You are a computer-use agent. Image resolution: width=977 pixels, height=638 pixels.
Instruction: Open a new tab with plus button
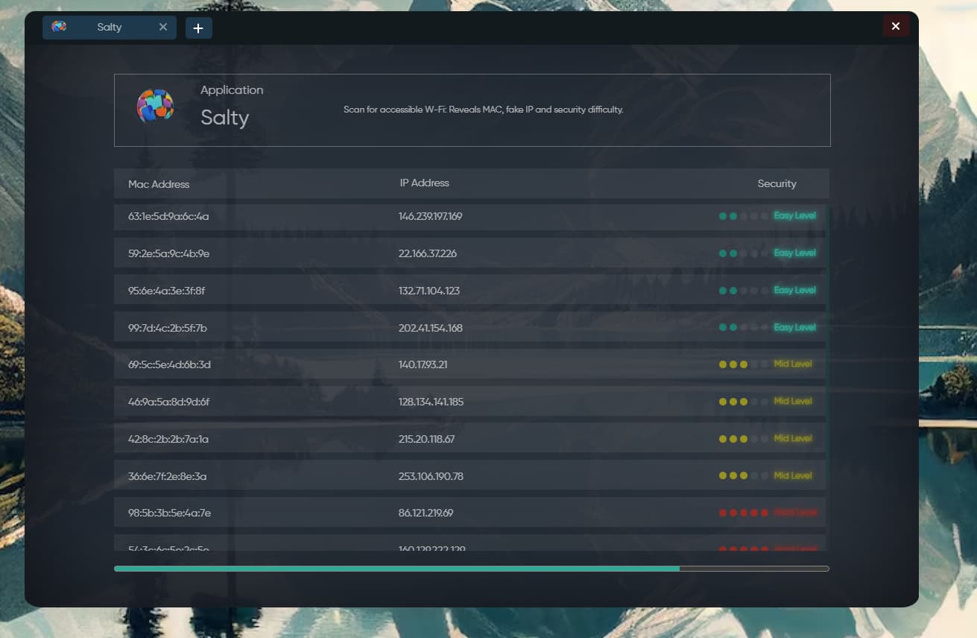[x=198, y=28]
